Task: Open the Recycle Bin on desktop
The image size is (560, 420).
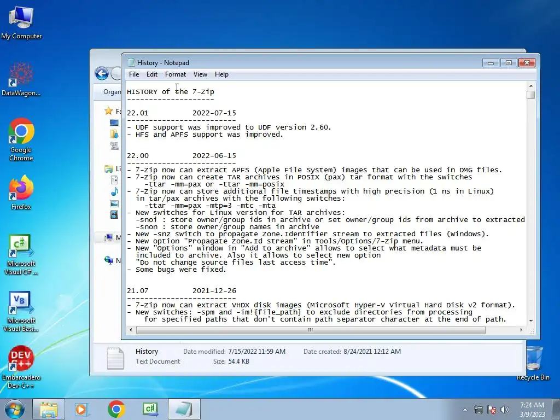Action: point(533,363)
